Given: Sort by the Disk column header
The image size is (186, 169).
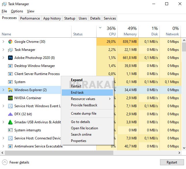Looking at the screenshot, I should (x=149, y=32).
